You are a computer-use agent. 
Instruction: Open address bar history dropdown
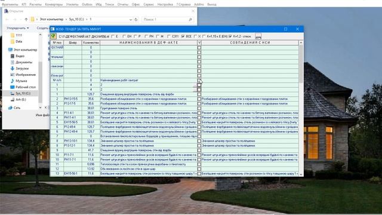pos(131,19)
